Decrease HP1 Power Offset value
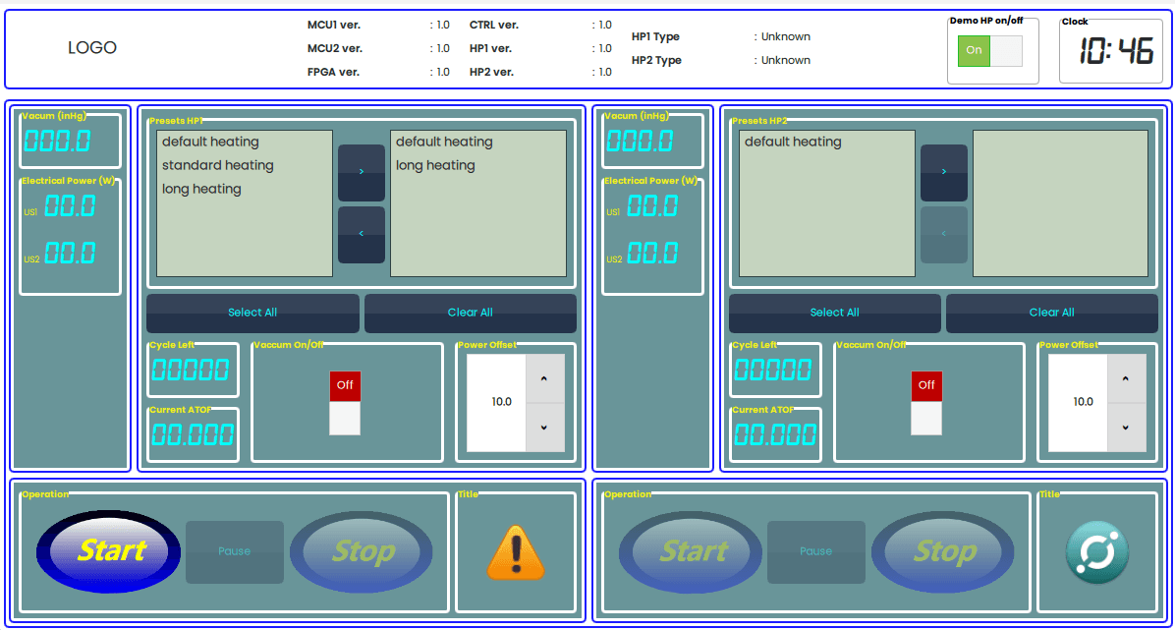Screen dimensions: 1175x630 click(x=544, y=428)
